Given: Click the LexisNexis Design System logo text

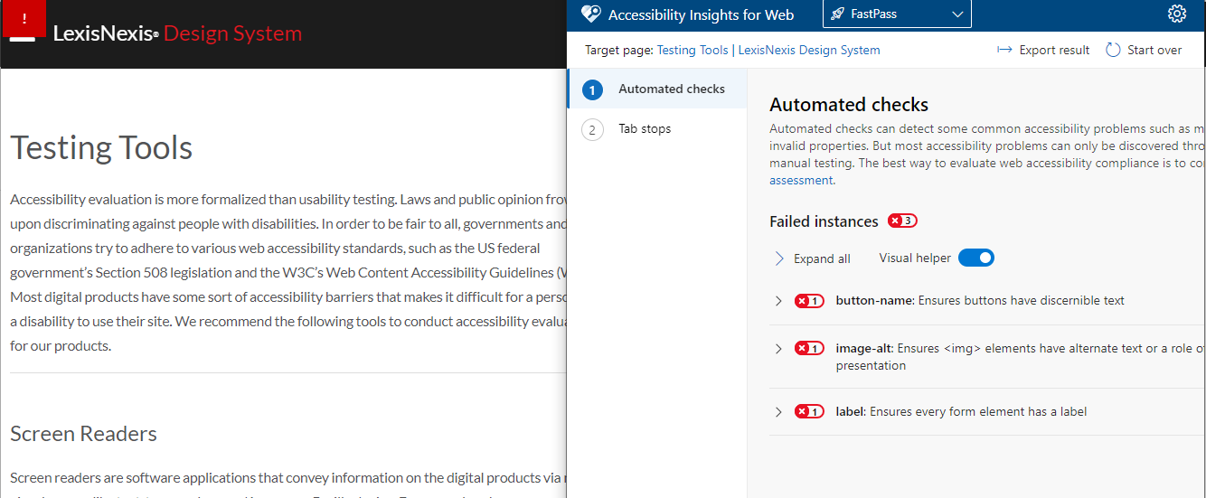Looking at the screenshot, I should [177, 34].
